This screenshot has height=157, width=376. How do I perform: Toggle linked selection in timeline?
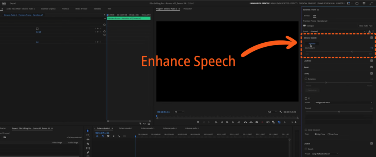click(108, 136)
